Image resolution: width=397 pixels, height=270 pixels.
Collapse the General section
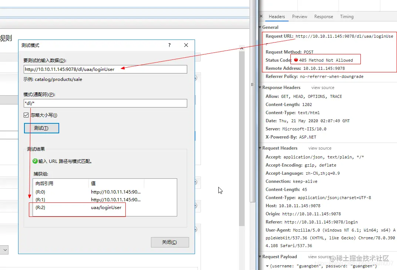(260, 27)
